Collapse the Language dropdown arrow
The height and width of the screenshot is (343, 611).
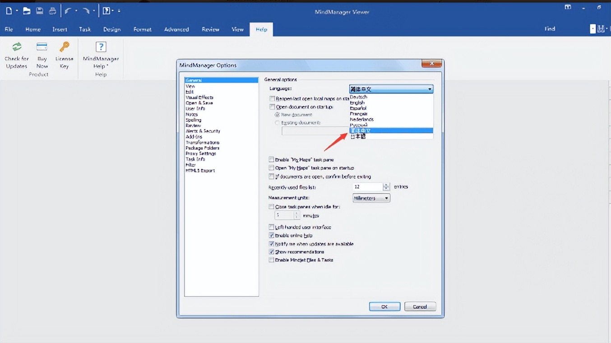click(x=430, y=89)
